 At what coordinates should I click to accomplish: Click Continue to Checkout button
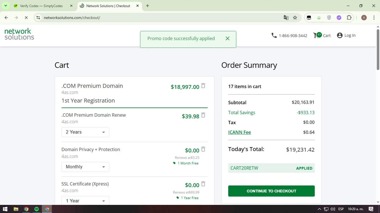[x=271, y=191]
